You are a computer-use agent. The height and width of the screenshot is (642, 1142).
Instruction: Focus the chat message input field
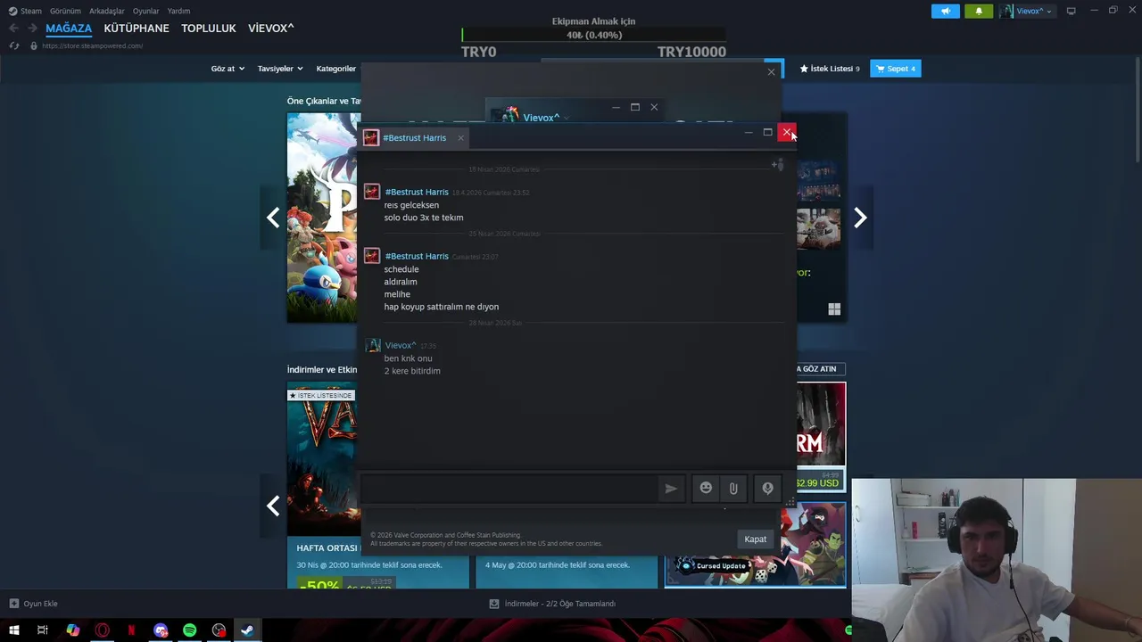click(x=509, y=489)
